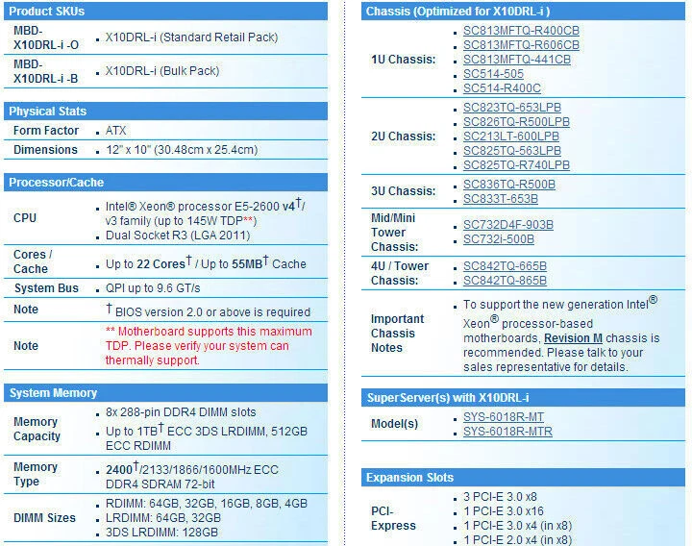Open the SC836TQ-R500B 3U chassis link
Screen dimensions: 692x546
508,184
